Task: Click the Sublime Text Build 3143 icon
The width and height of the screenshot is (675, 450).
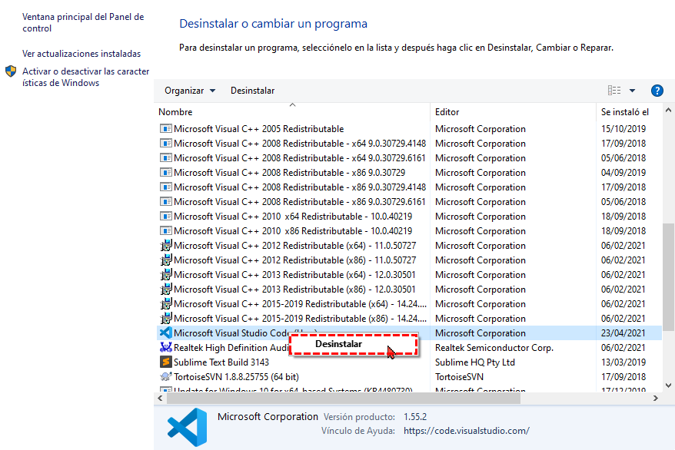Action: (166, 362)
